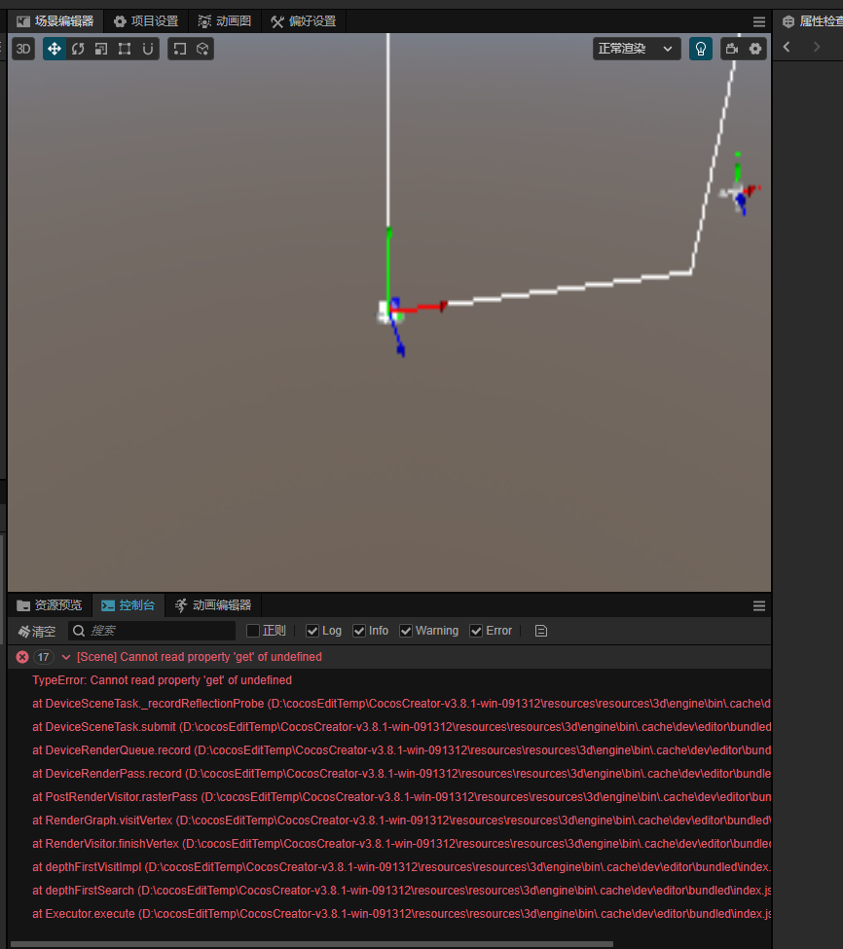Open the console panel hamburger menu
This screenshot has width=843, height=949.
click(x=759, y=605)
